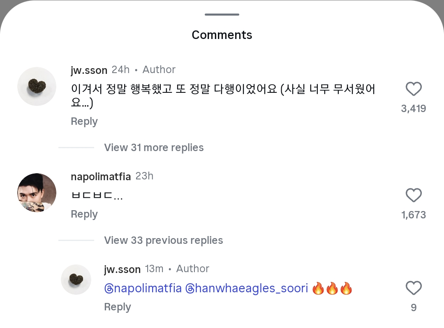The height and width of the screenshot is (328, 444).
Task: Open jw.sson avatar on top comment
Action: pyautogui.click(x=37, y=86)
